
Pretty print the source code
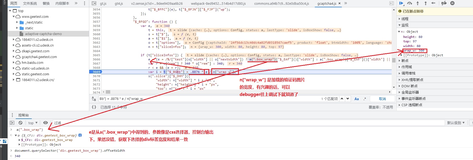coord(94,107)
